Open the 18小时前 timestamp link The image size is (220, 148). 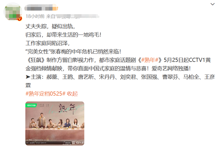click(x=35, y=16)
